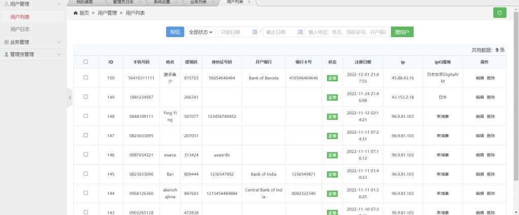Switch to the 系统设置 tab

(162, 2)
